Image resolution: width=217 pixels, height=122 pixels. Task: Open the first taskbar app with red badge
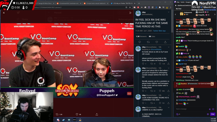coord(58,120)
